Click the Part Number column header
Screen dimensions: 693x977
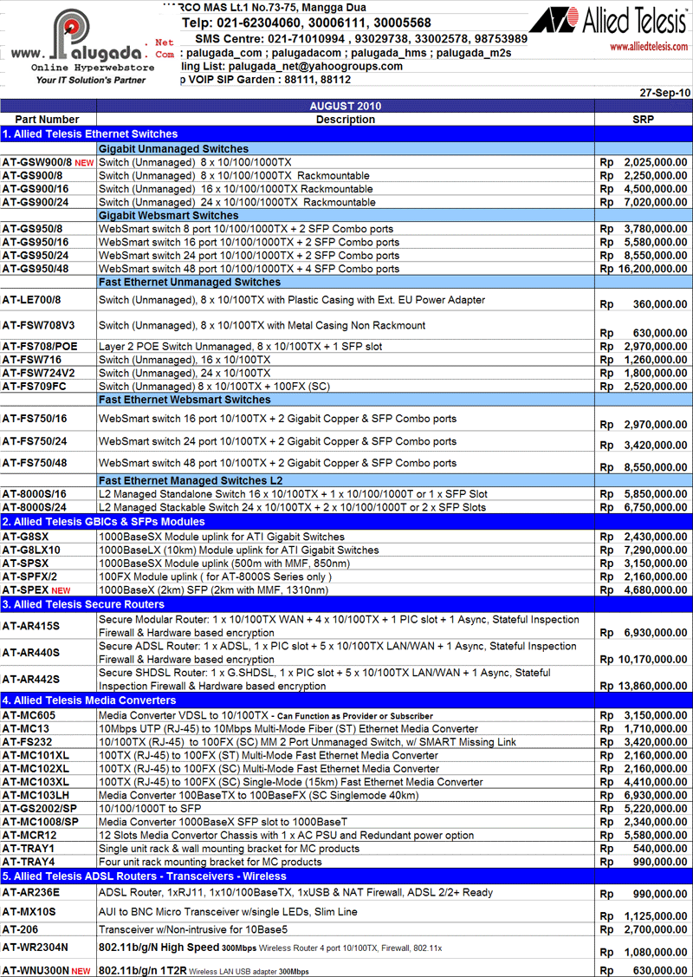pyautogui.click(x=48, y=120)
